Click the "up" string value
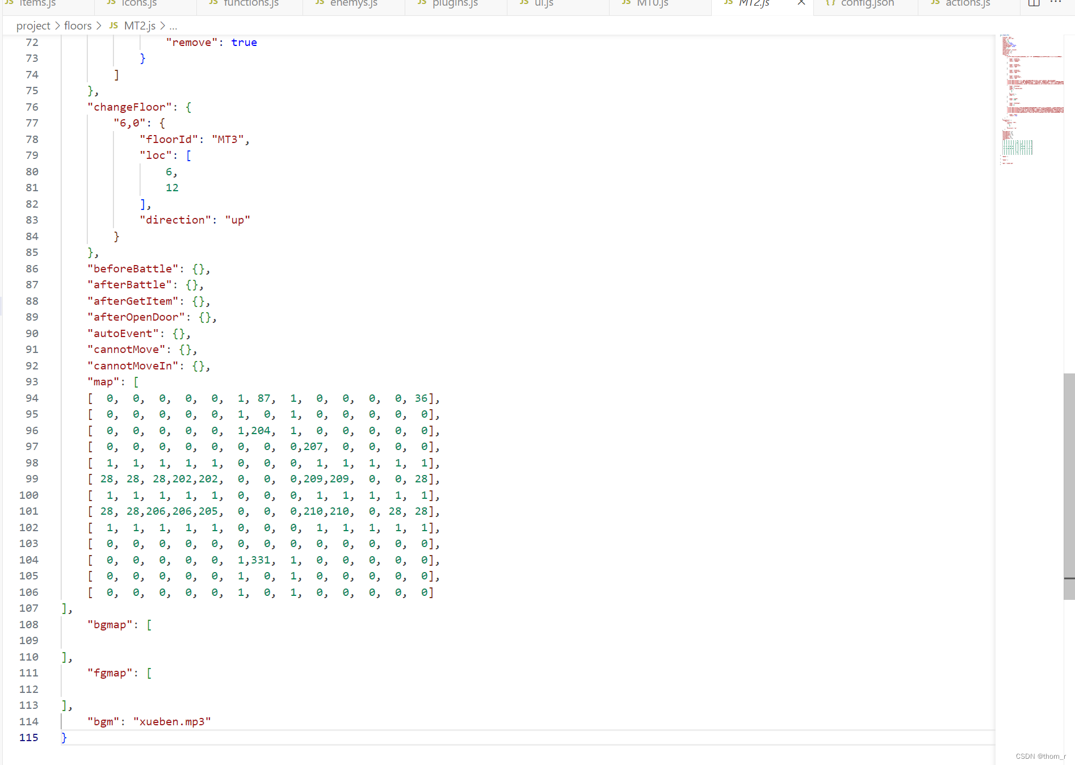Viewport: 1075px width, 765px height. coord(237,220)
